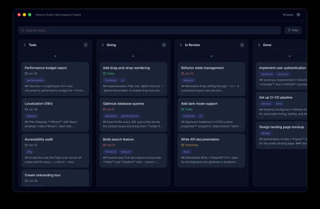Click the 16 tasks counter
The image size is (320, 209).
[288, 15]
